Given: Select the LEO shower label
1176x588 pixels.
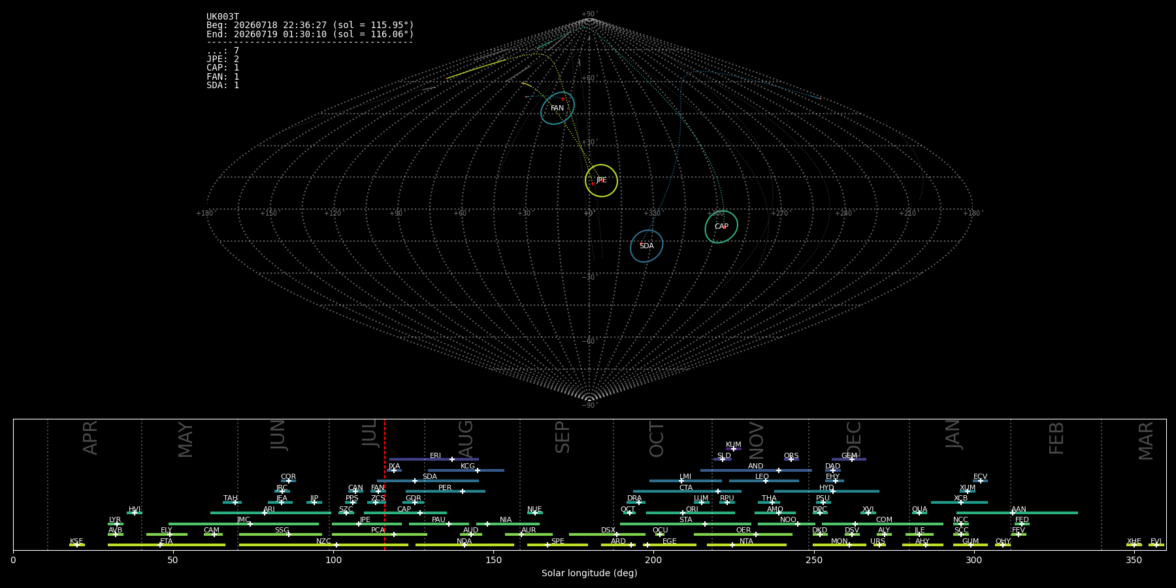Looking at the screenshot, I should pyautogui.click(x=762, y=477).
